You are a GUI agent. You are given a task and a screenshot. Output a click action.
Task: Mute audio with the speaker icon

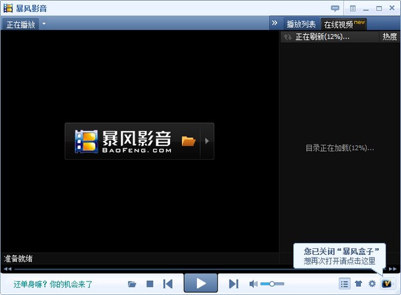pyautogui.click(x=253, y=284)
